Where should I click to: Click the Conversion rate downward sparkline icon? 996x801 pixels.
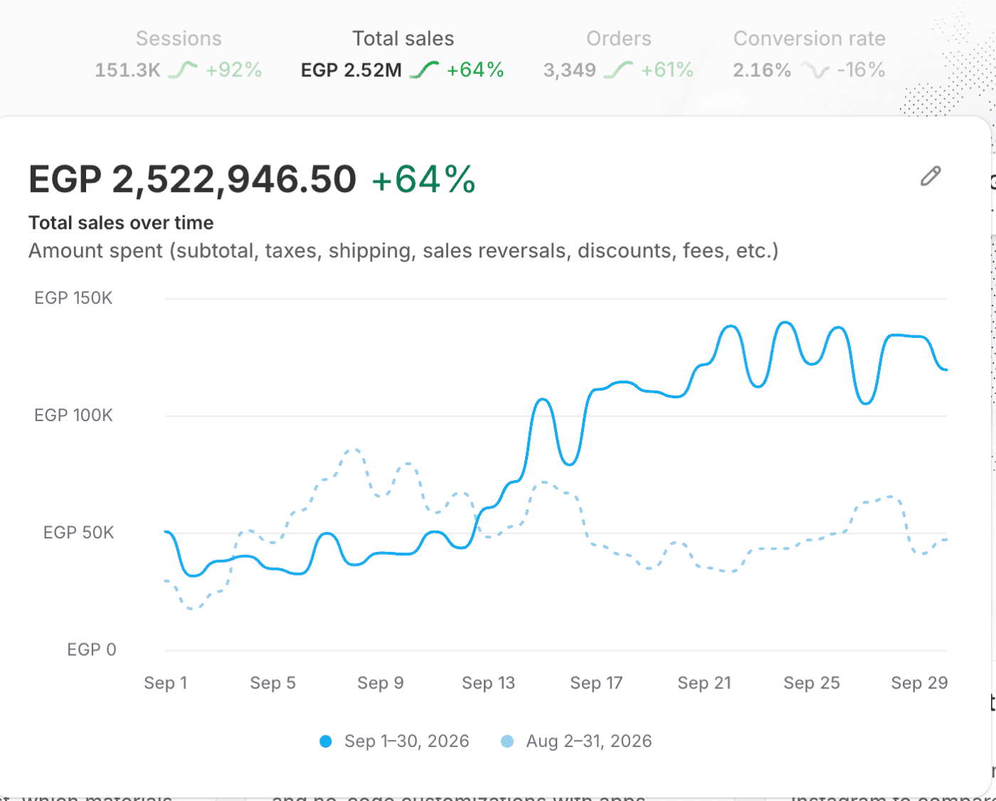point(815,70)
